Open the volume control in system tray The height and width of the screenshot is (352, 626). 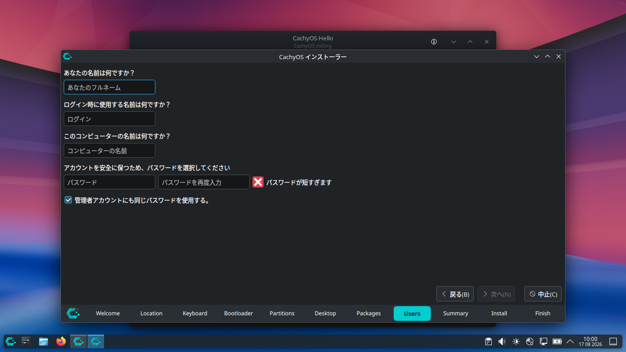502,341
